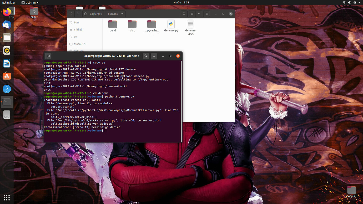Open the Help icon in dock

[x=7, y=89]
